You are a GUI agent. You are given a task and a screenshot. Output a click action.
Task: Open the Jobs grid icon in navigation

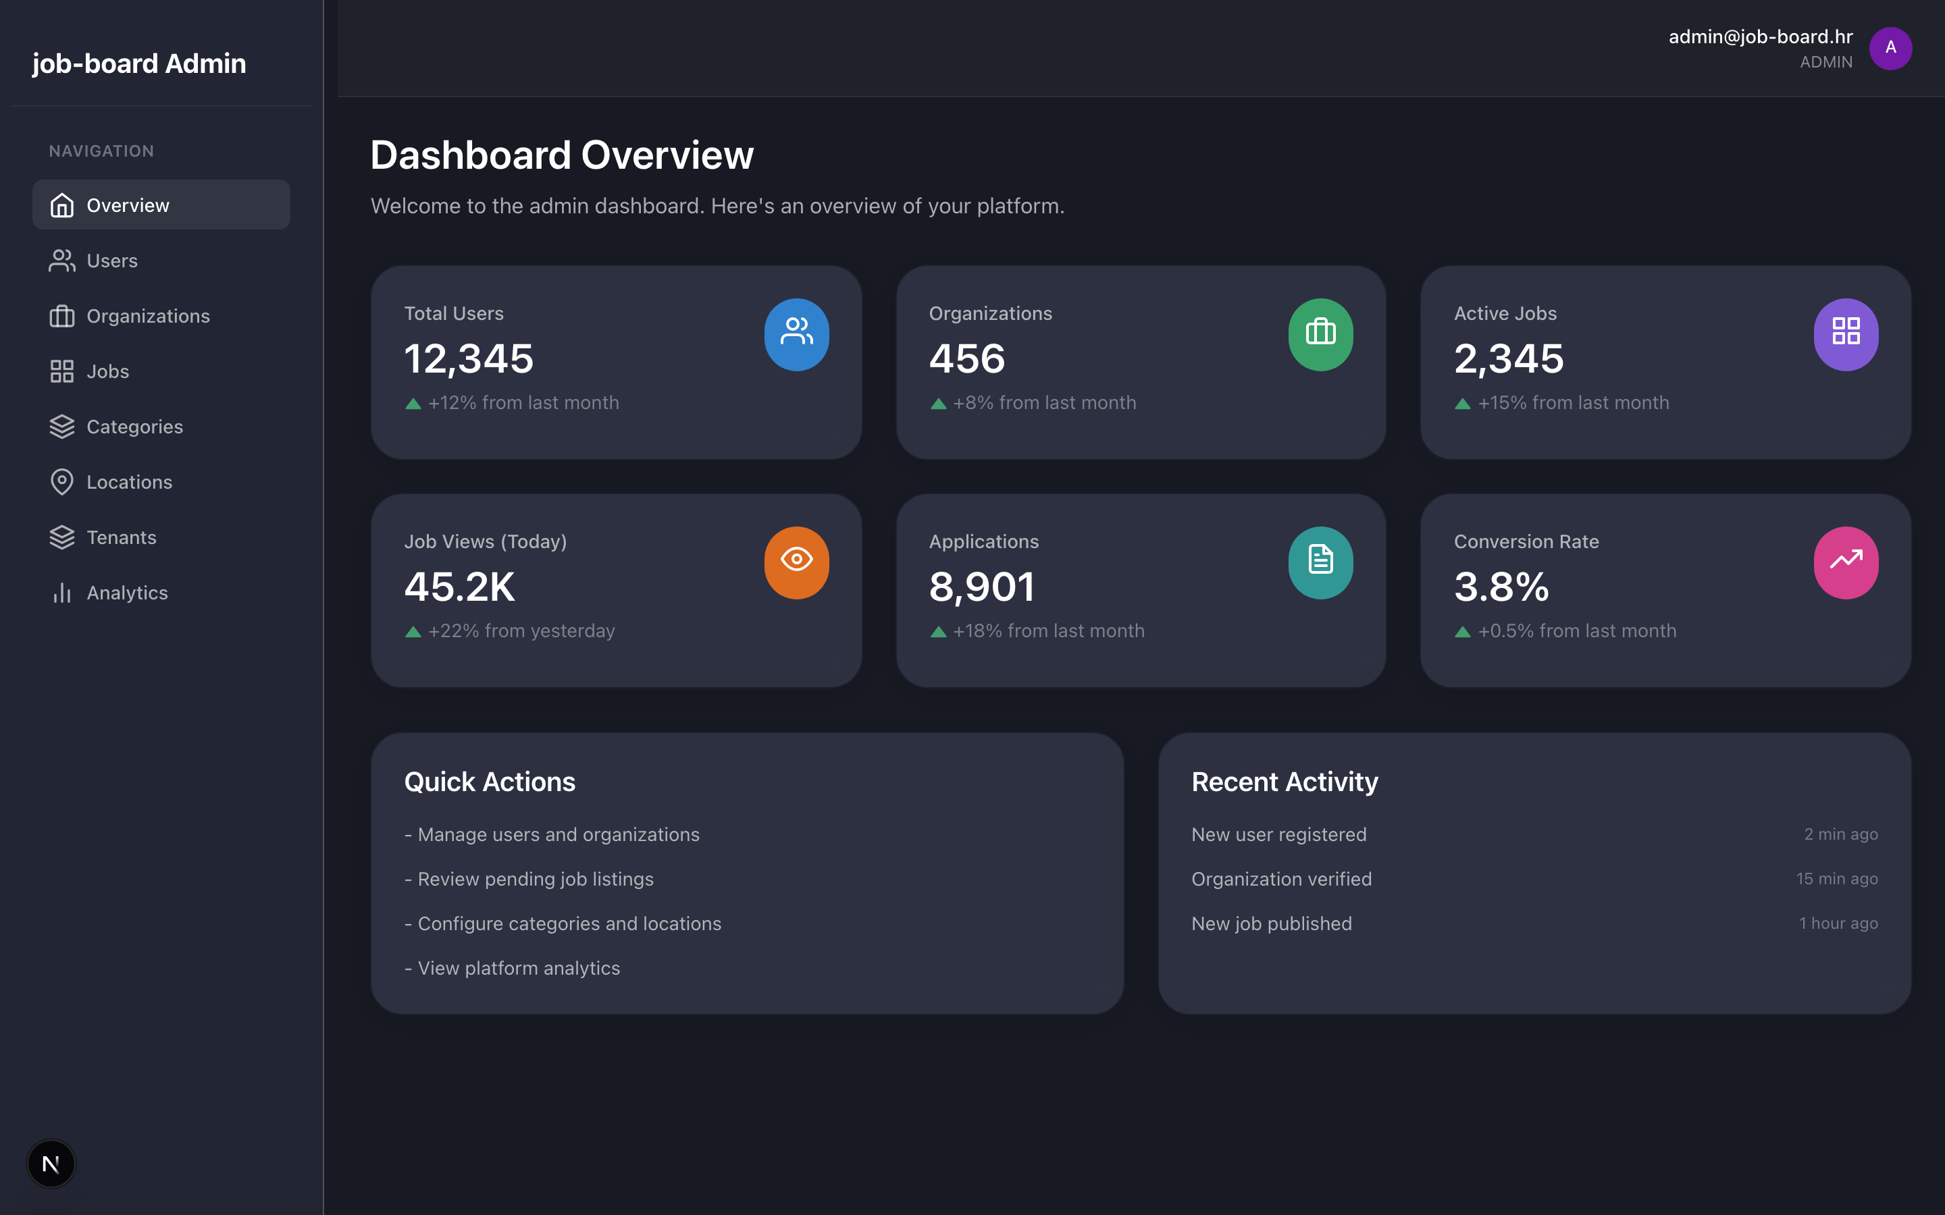coord(63,371)
